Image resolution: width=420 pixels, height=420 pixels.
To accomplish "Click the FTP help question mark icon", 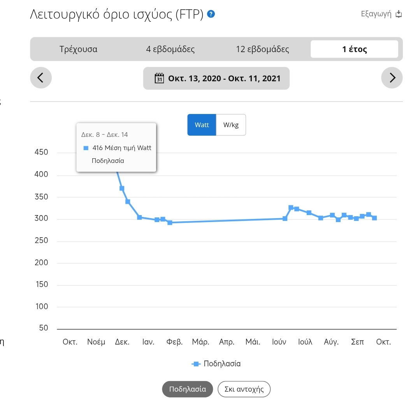I will 211,14.
